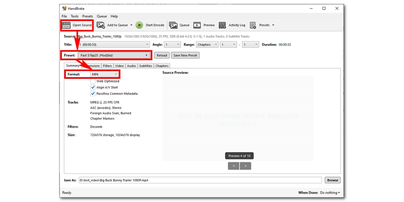Open the Format MP4 dropdown
This screenshot has width=404, height=202.
coord(105,74)
